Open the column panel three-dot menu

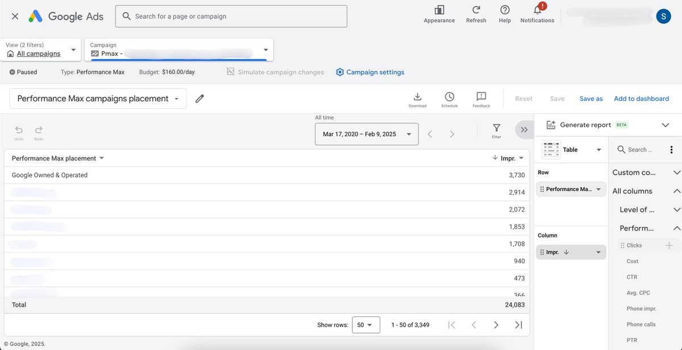click(671, 150)
